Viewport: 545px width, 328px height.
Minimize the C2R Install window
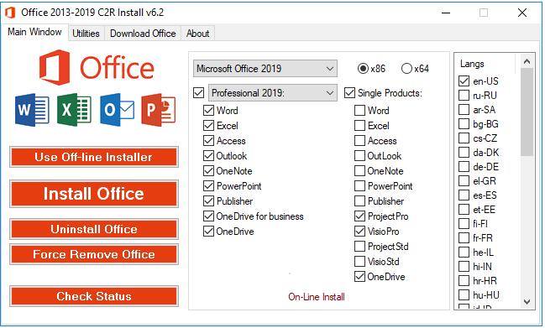(x=446, y=13)
